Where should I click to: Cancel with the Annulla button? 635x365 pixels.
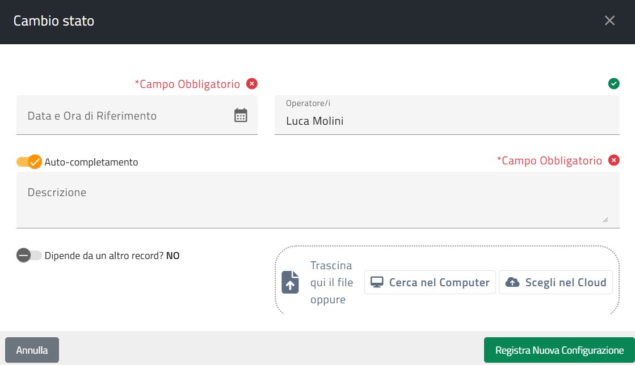click(32, 350)
